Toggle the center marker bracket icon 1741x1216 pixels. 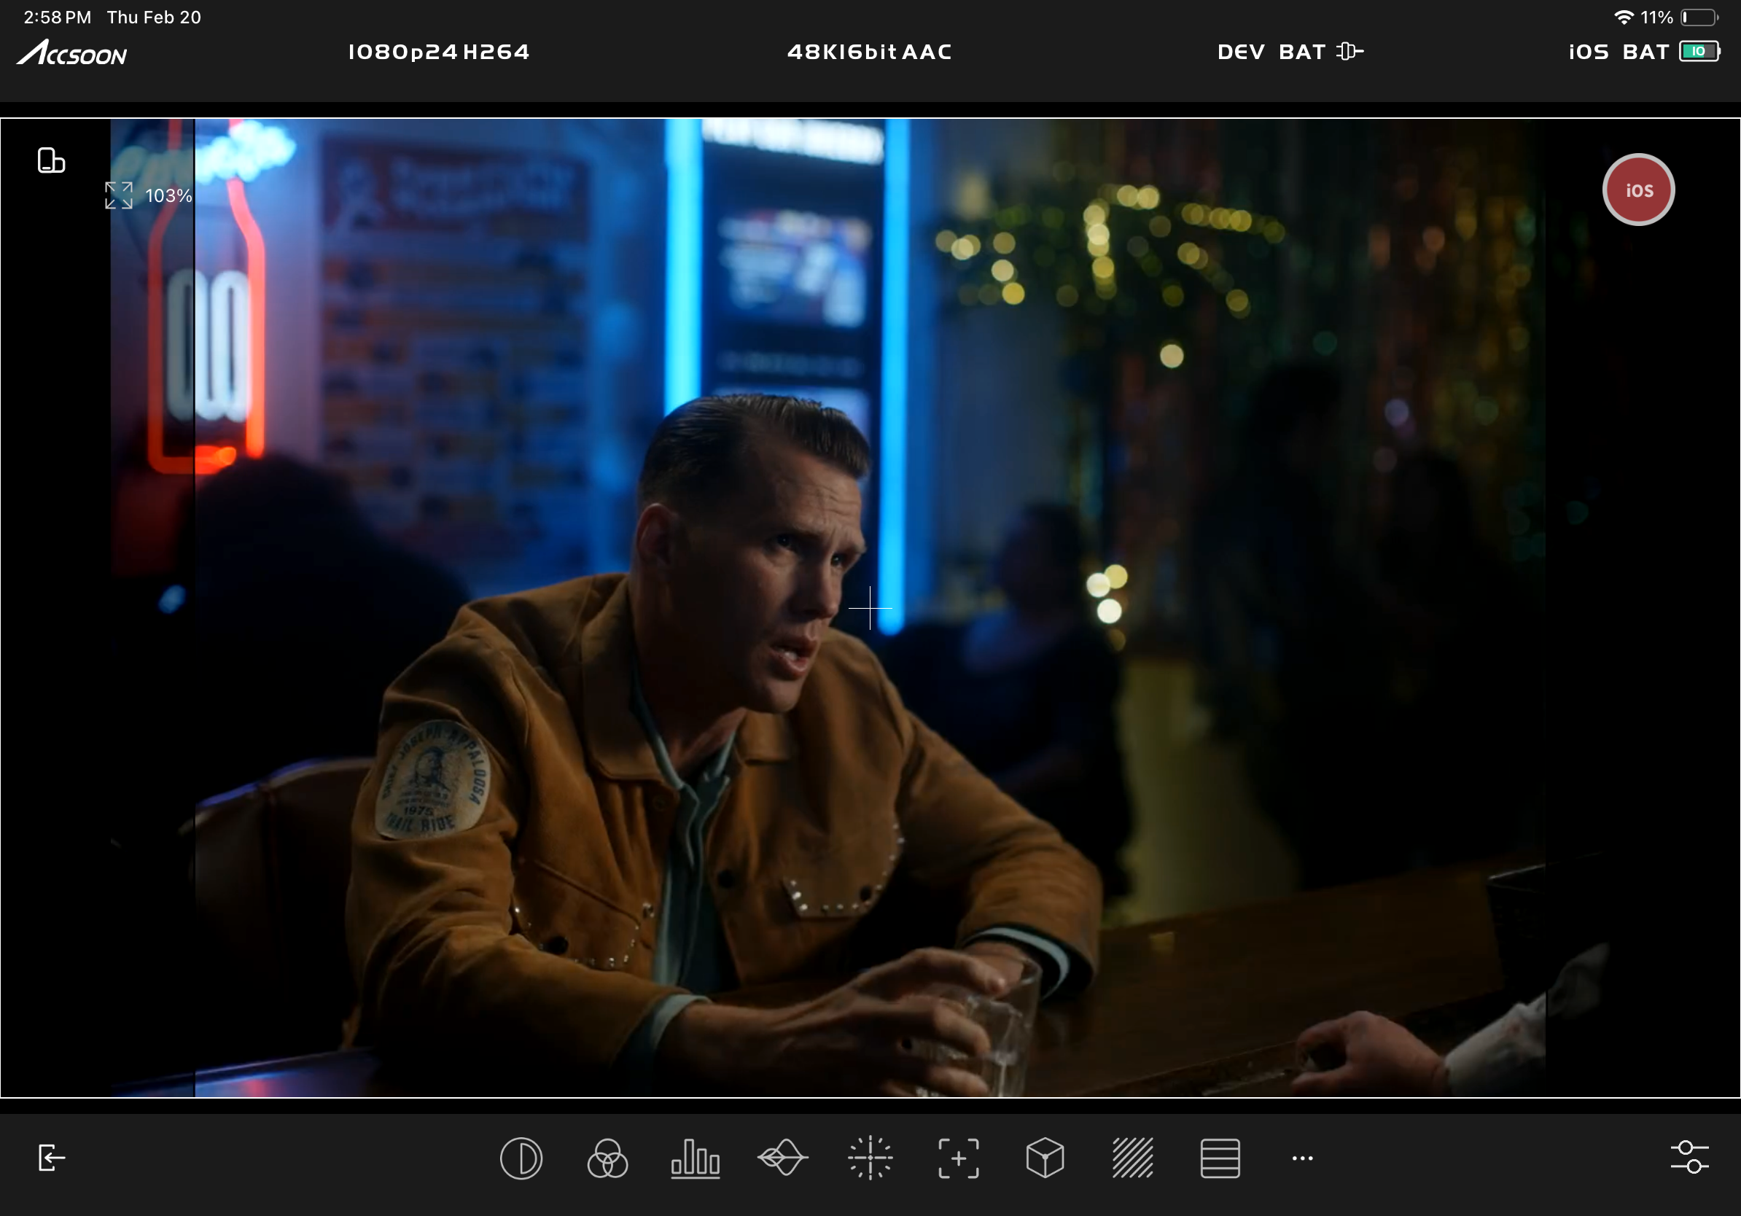(959, 1158)
